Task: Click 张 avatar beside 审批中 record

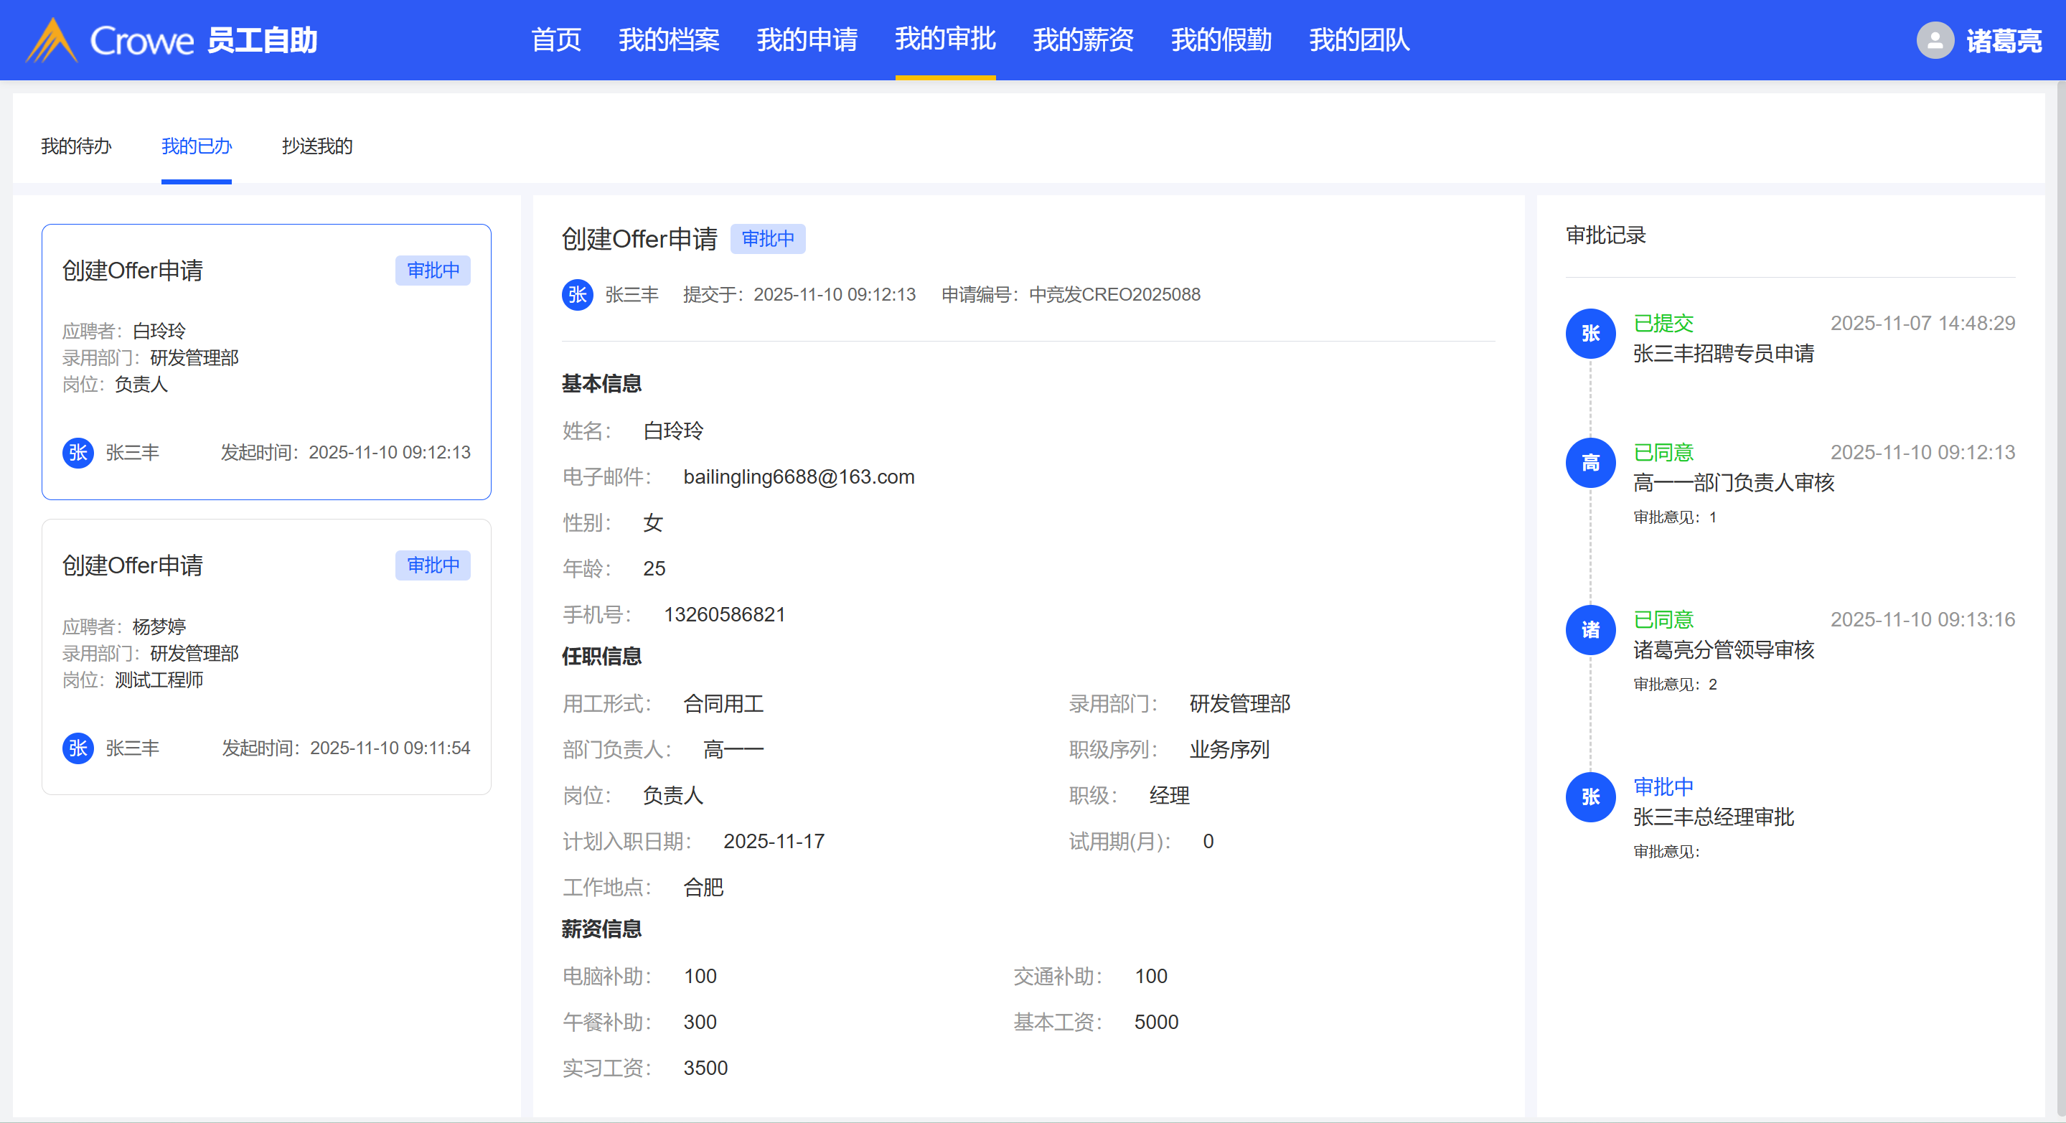Action: (x=1590, y=797)
